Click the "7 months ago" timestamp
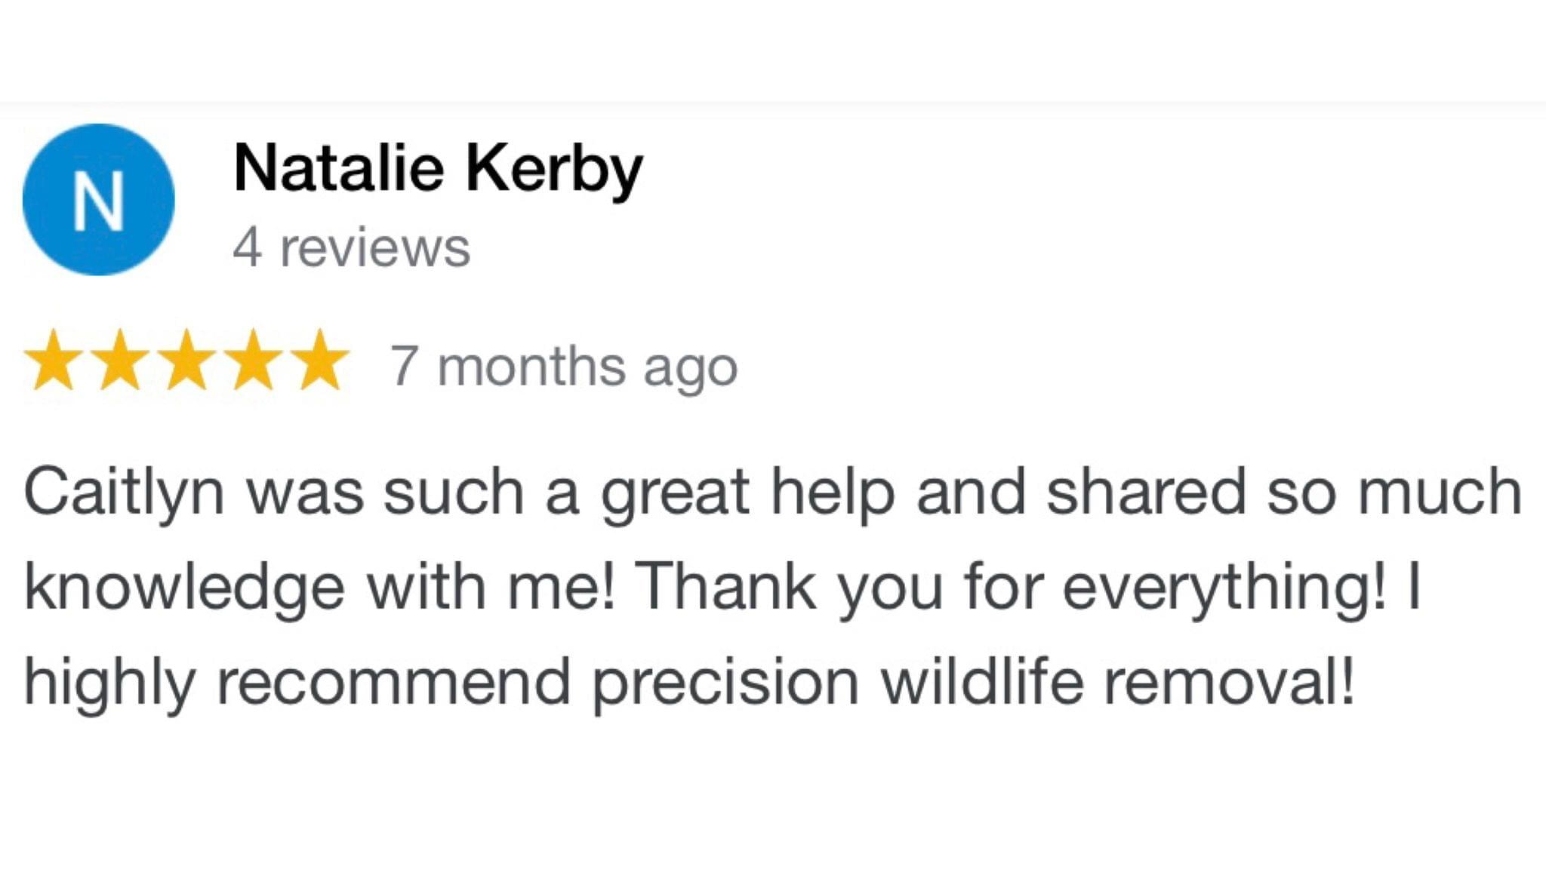The image size is (1546, 869). [563, 367]
